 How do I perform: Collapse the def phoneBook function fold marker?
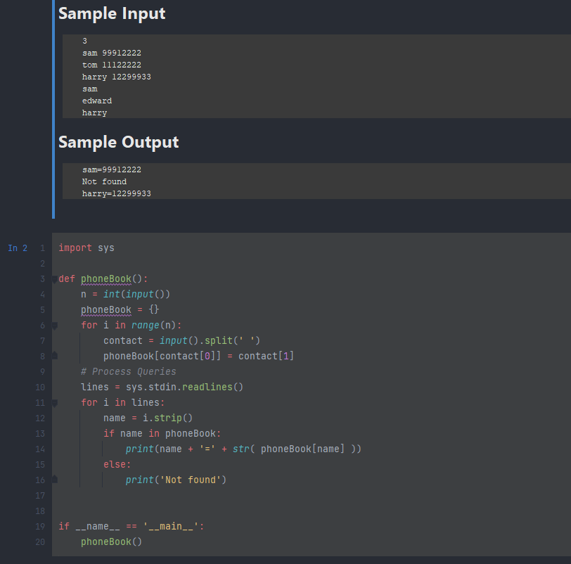(55, 280)
